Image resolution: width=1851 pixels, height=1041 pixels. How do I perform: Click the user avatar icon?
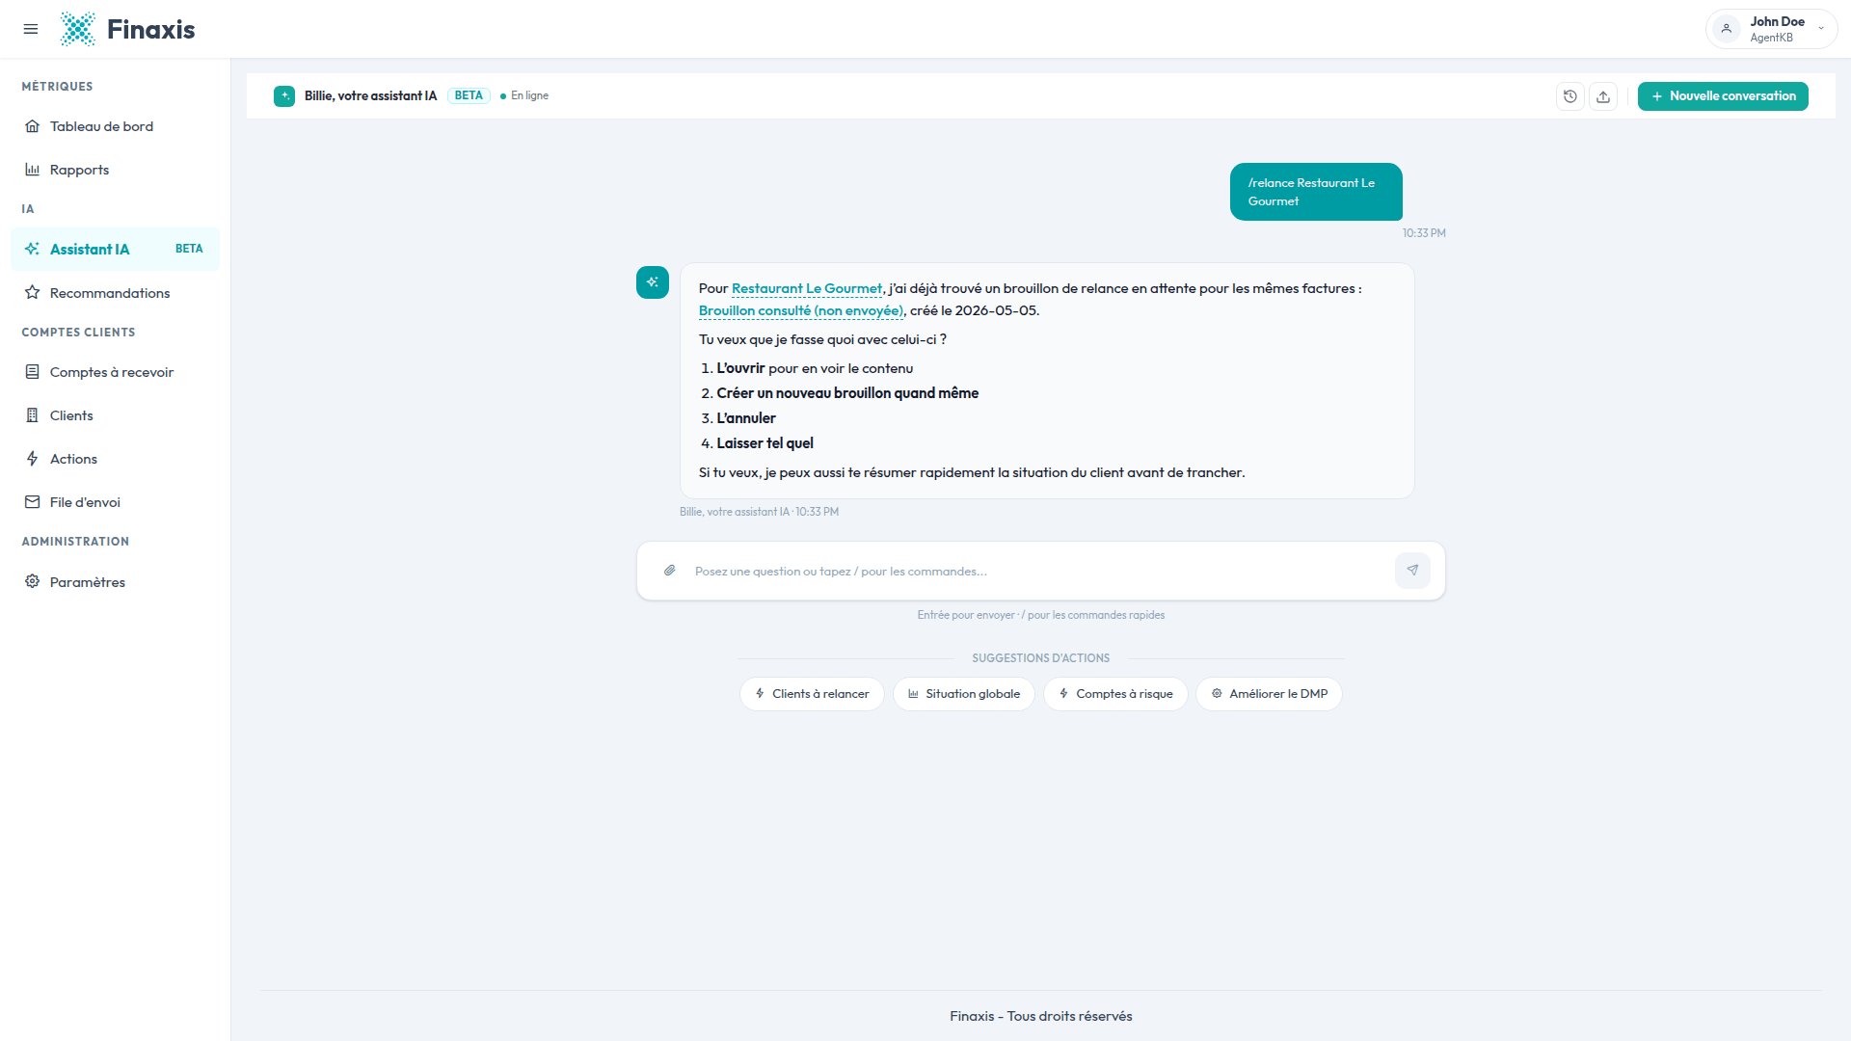(1727, 29)
